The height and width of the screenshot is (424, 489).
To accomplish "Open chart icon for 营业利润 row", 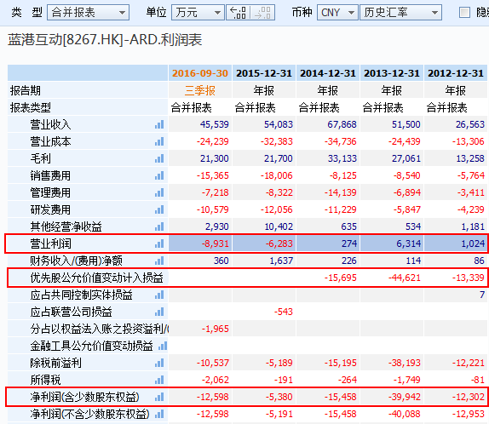I will (x=159, y=244).
